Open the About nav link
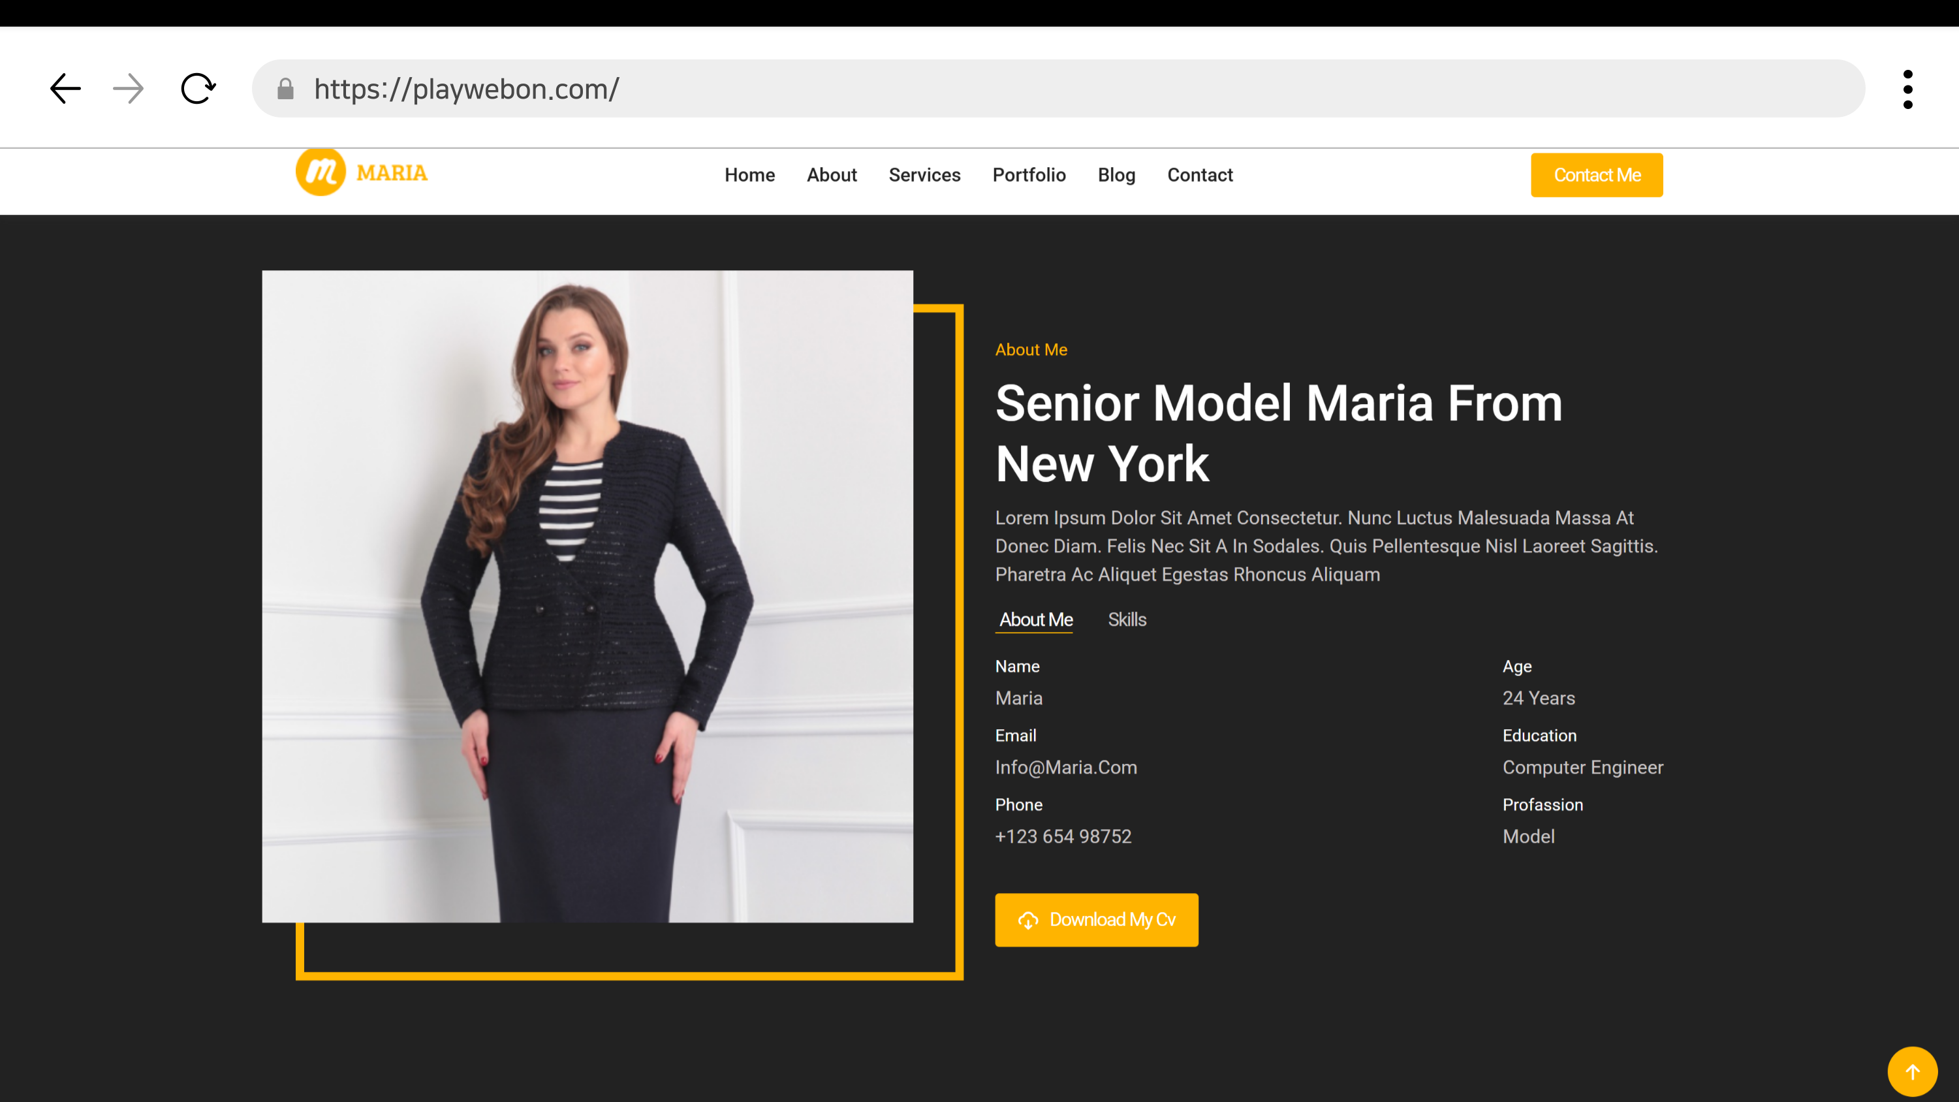 pos(831,175)
